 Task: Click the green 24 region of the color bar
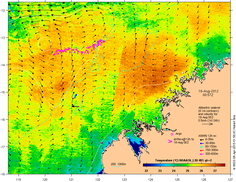(x=174, y=165)
